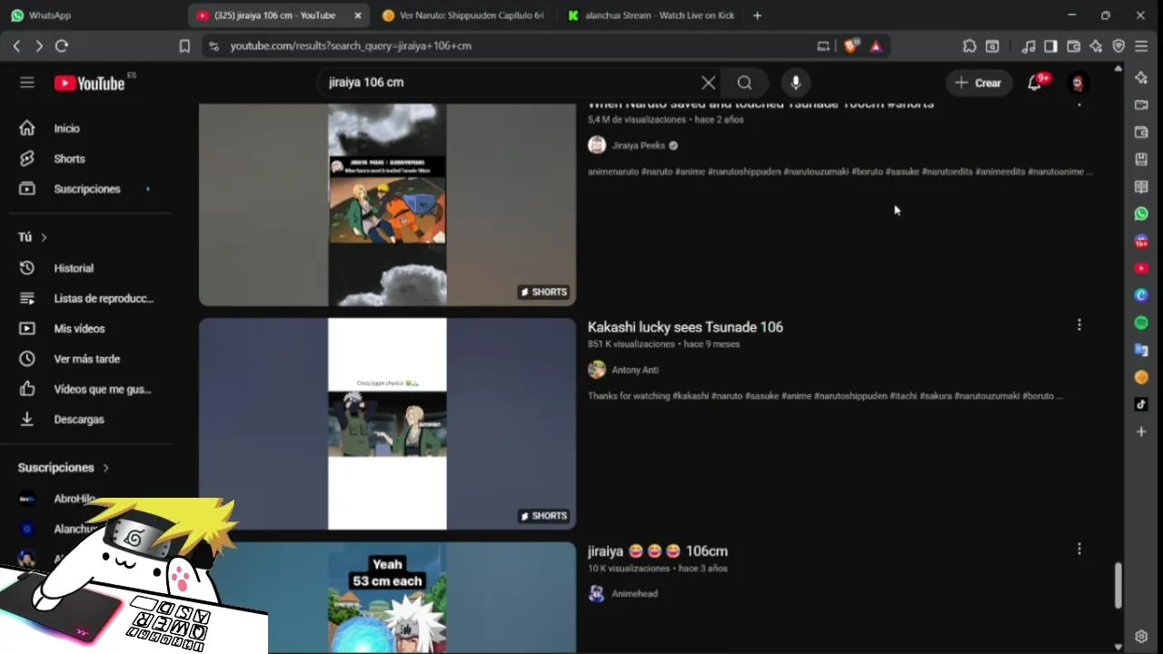Open Listas de reproducción in the sidebar
Viewport: 1163px width, 654px height.
tap(91, 298)
